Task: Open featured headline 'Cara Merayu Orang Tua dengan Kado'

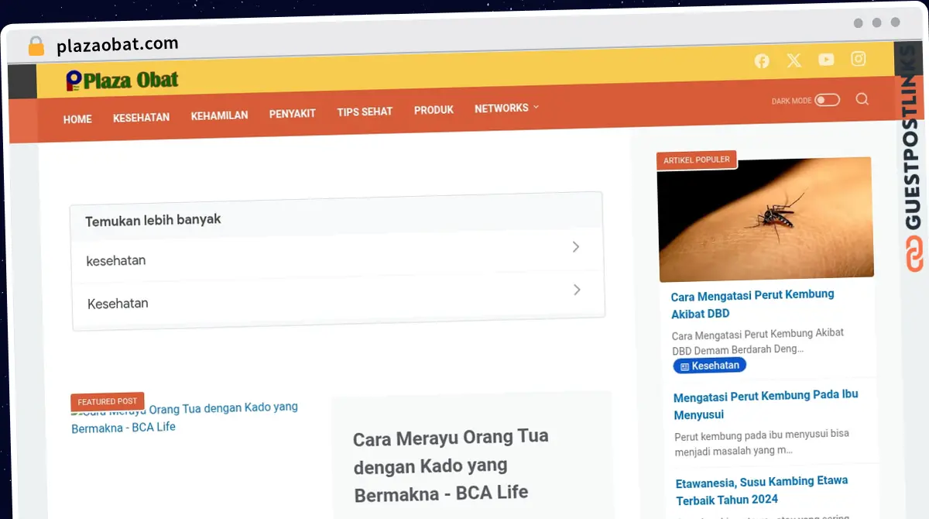Action: (451, 465)
